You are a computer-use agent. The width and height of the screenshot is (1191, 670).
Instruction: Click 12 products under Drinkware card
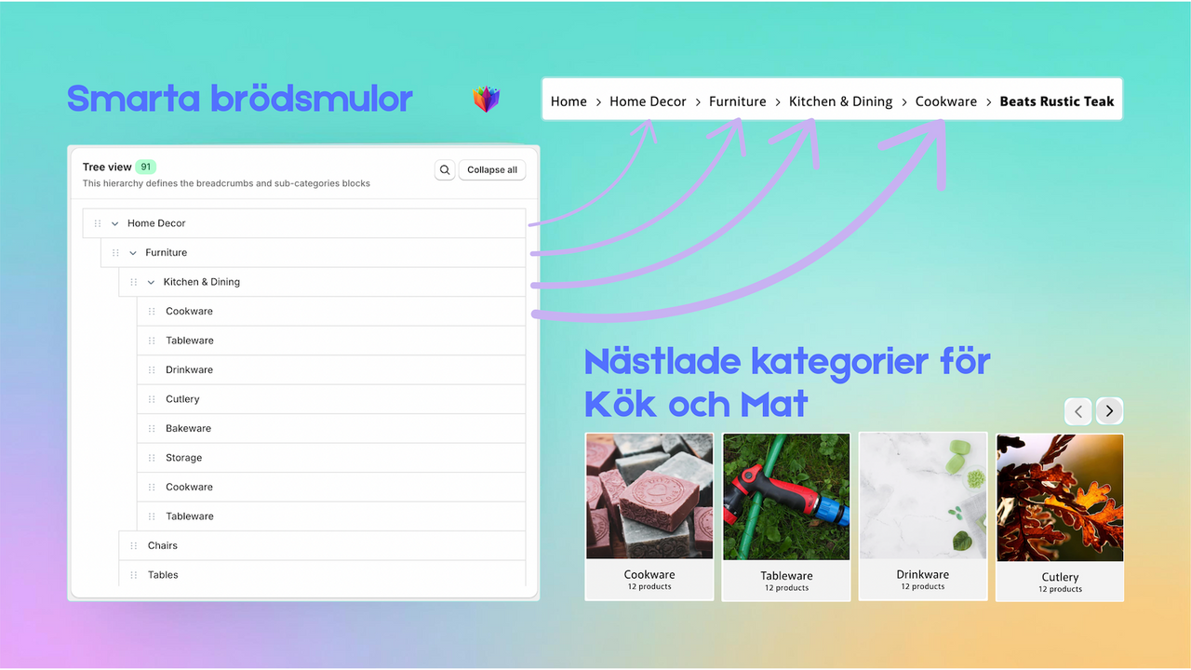[923, 587]
